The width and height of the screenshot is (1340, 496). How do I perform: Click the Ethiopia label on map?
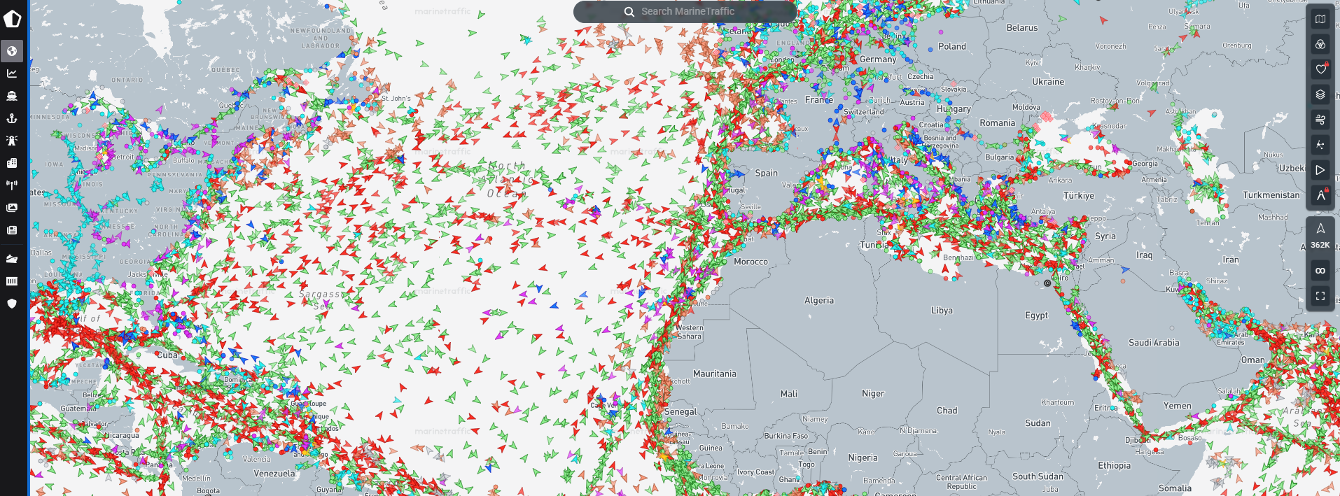pos(1114,466)
